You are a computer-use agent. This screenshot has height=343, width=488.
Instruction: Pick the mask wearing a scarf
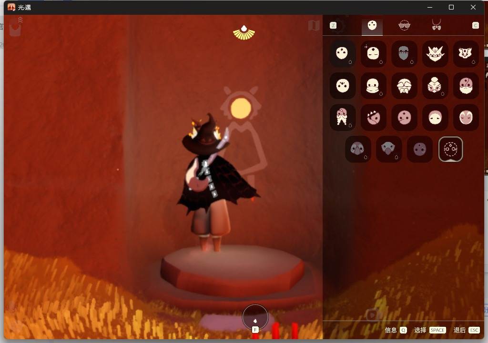tap(373, 86)
